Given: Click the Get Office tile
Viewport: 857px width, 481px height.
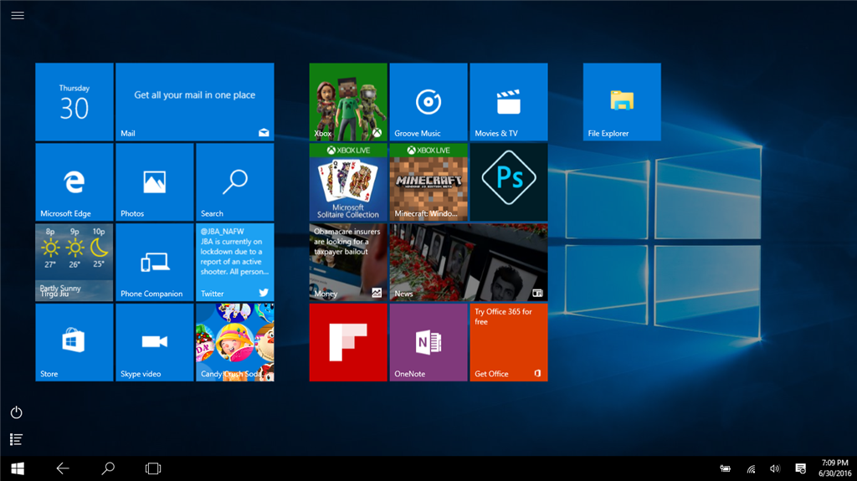Looking at the screenshot, I should [x=508, y=342].
